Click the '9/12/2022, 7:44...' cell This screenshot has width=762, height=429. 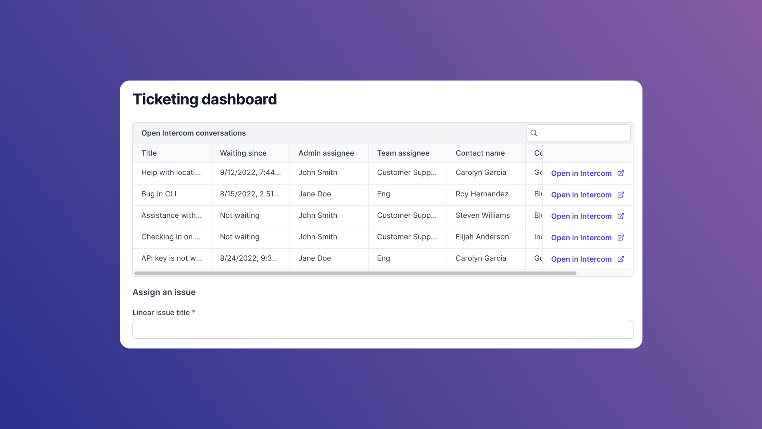point(250,173)
